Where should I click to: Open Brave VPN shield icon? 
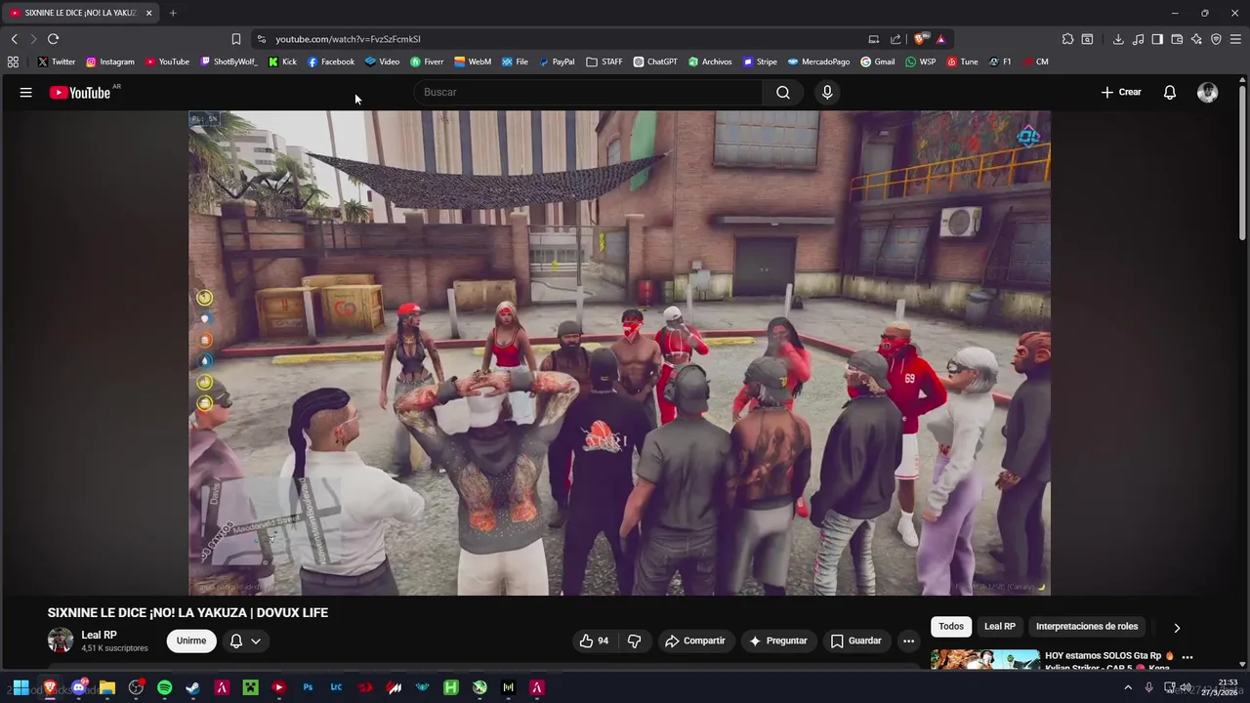click(1216, 39)
